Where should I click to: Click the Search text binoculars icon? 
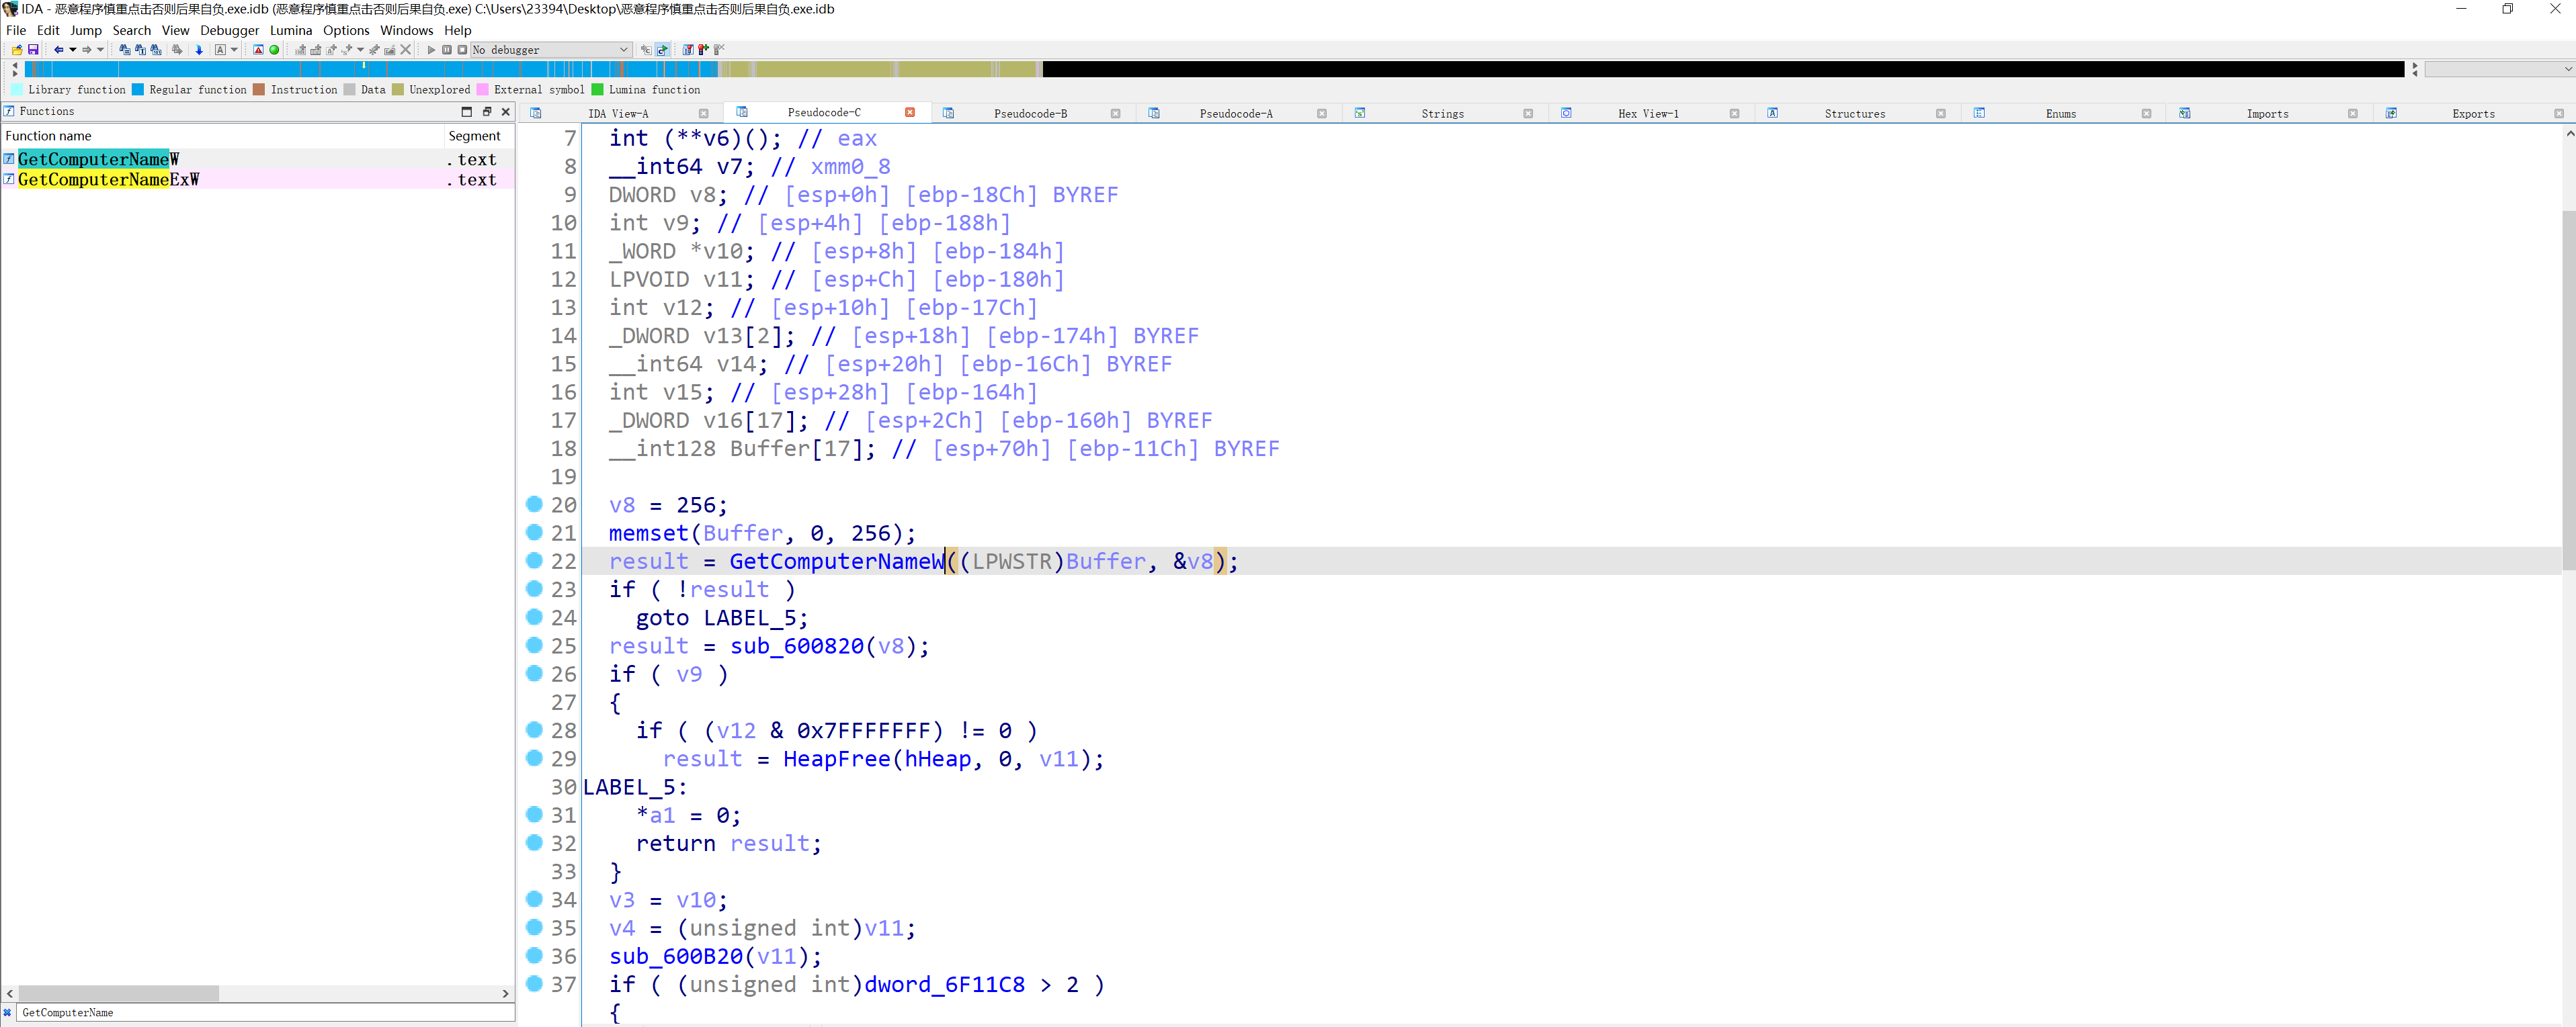(x=140, y=50)
